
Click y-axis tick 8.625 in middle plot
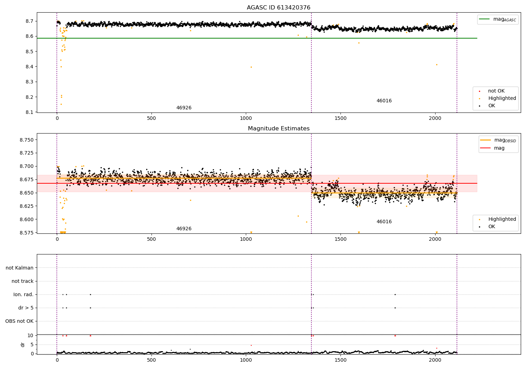click(27, 206)
